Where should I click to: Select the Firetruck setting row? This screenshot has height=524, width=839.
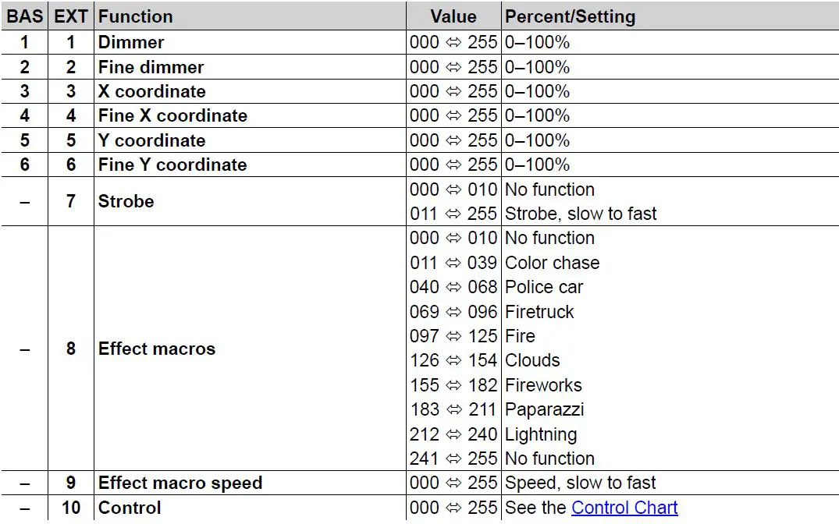pos(539,312)
